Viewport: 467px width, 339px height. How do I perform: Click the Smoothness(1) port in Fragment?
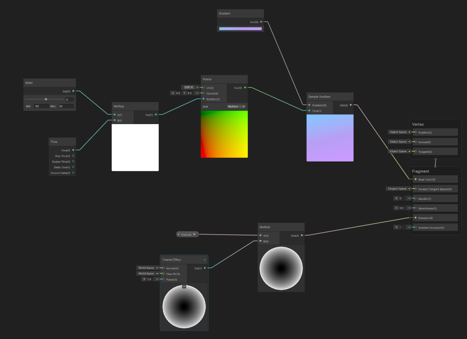tap(416, 208)
